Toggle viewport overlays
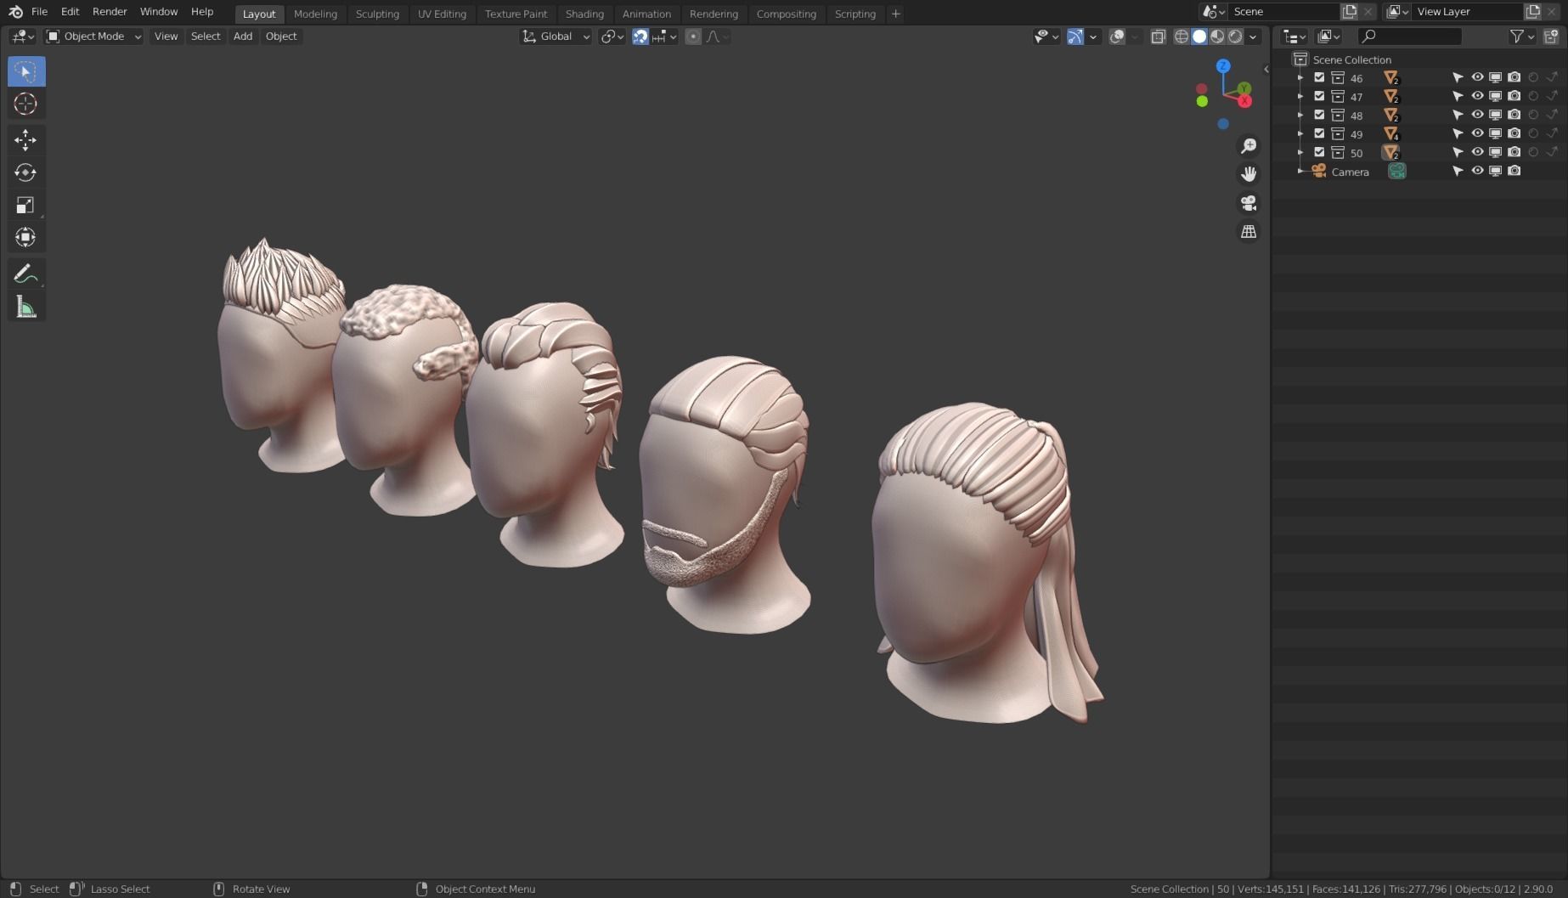This screenshot has width=1568, height=898. [1117, 37]
